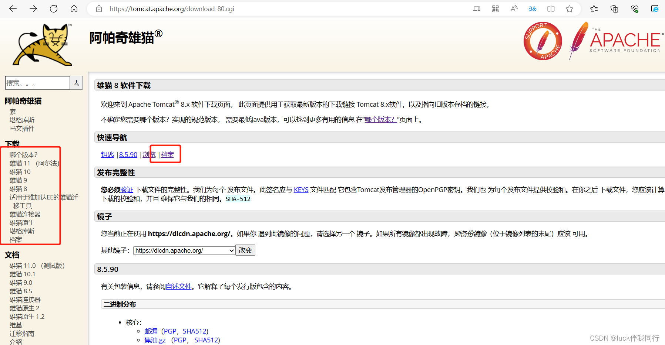The width and height of the screenshot is (665, 345).
Task: Click the site information icon in address bar
Action: [x=98, y=8]
